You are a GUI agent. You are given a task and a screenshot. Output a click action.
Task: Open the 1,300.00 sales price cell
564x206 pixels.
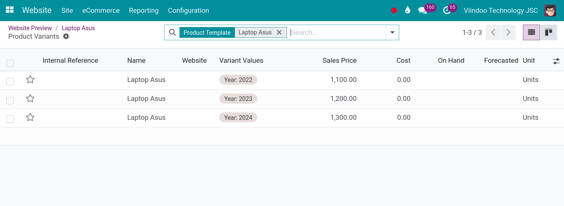click(x=343, y=118)
